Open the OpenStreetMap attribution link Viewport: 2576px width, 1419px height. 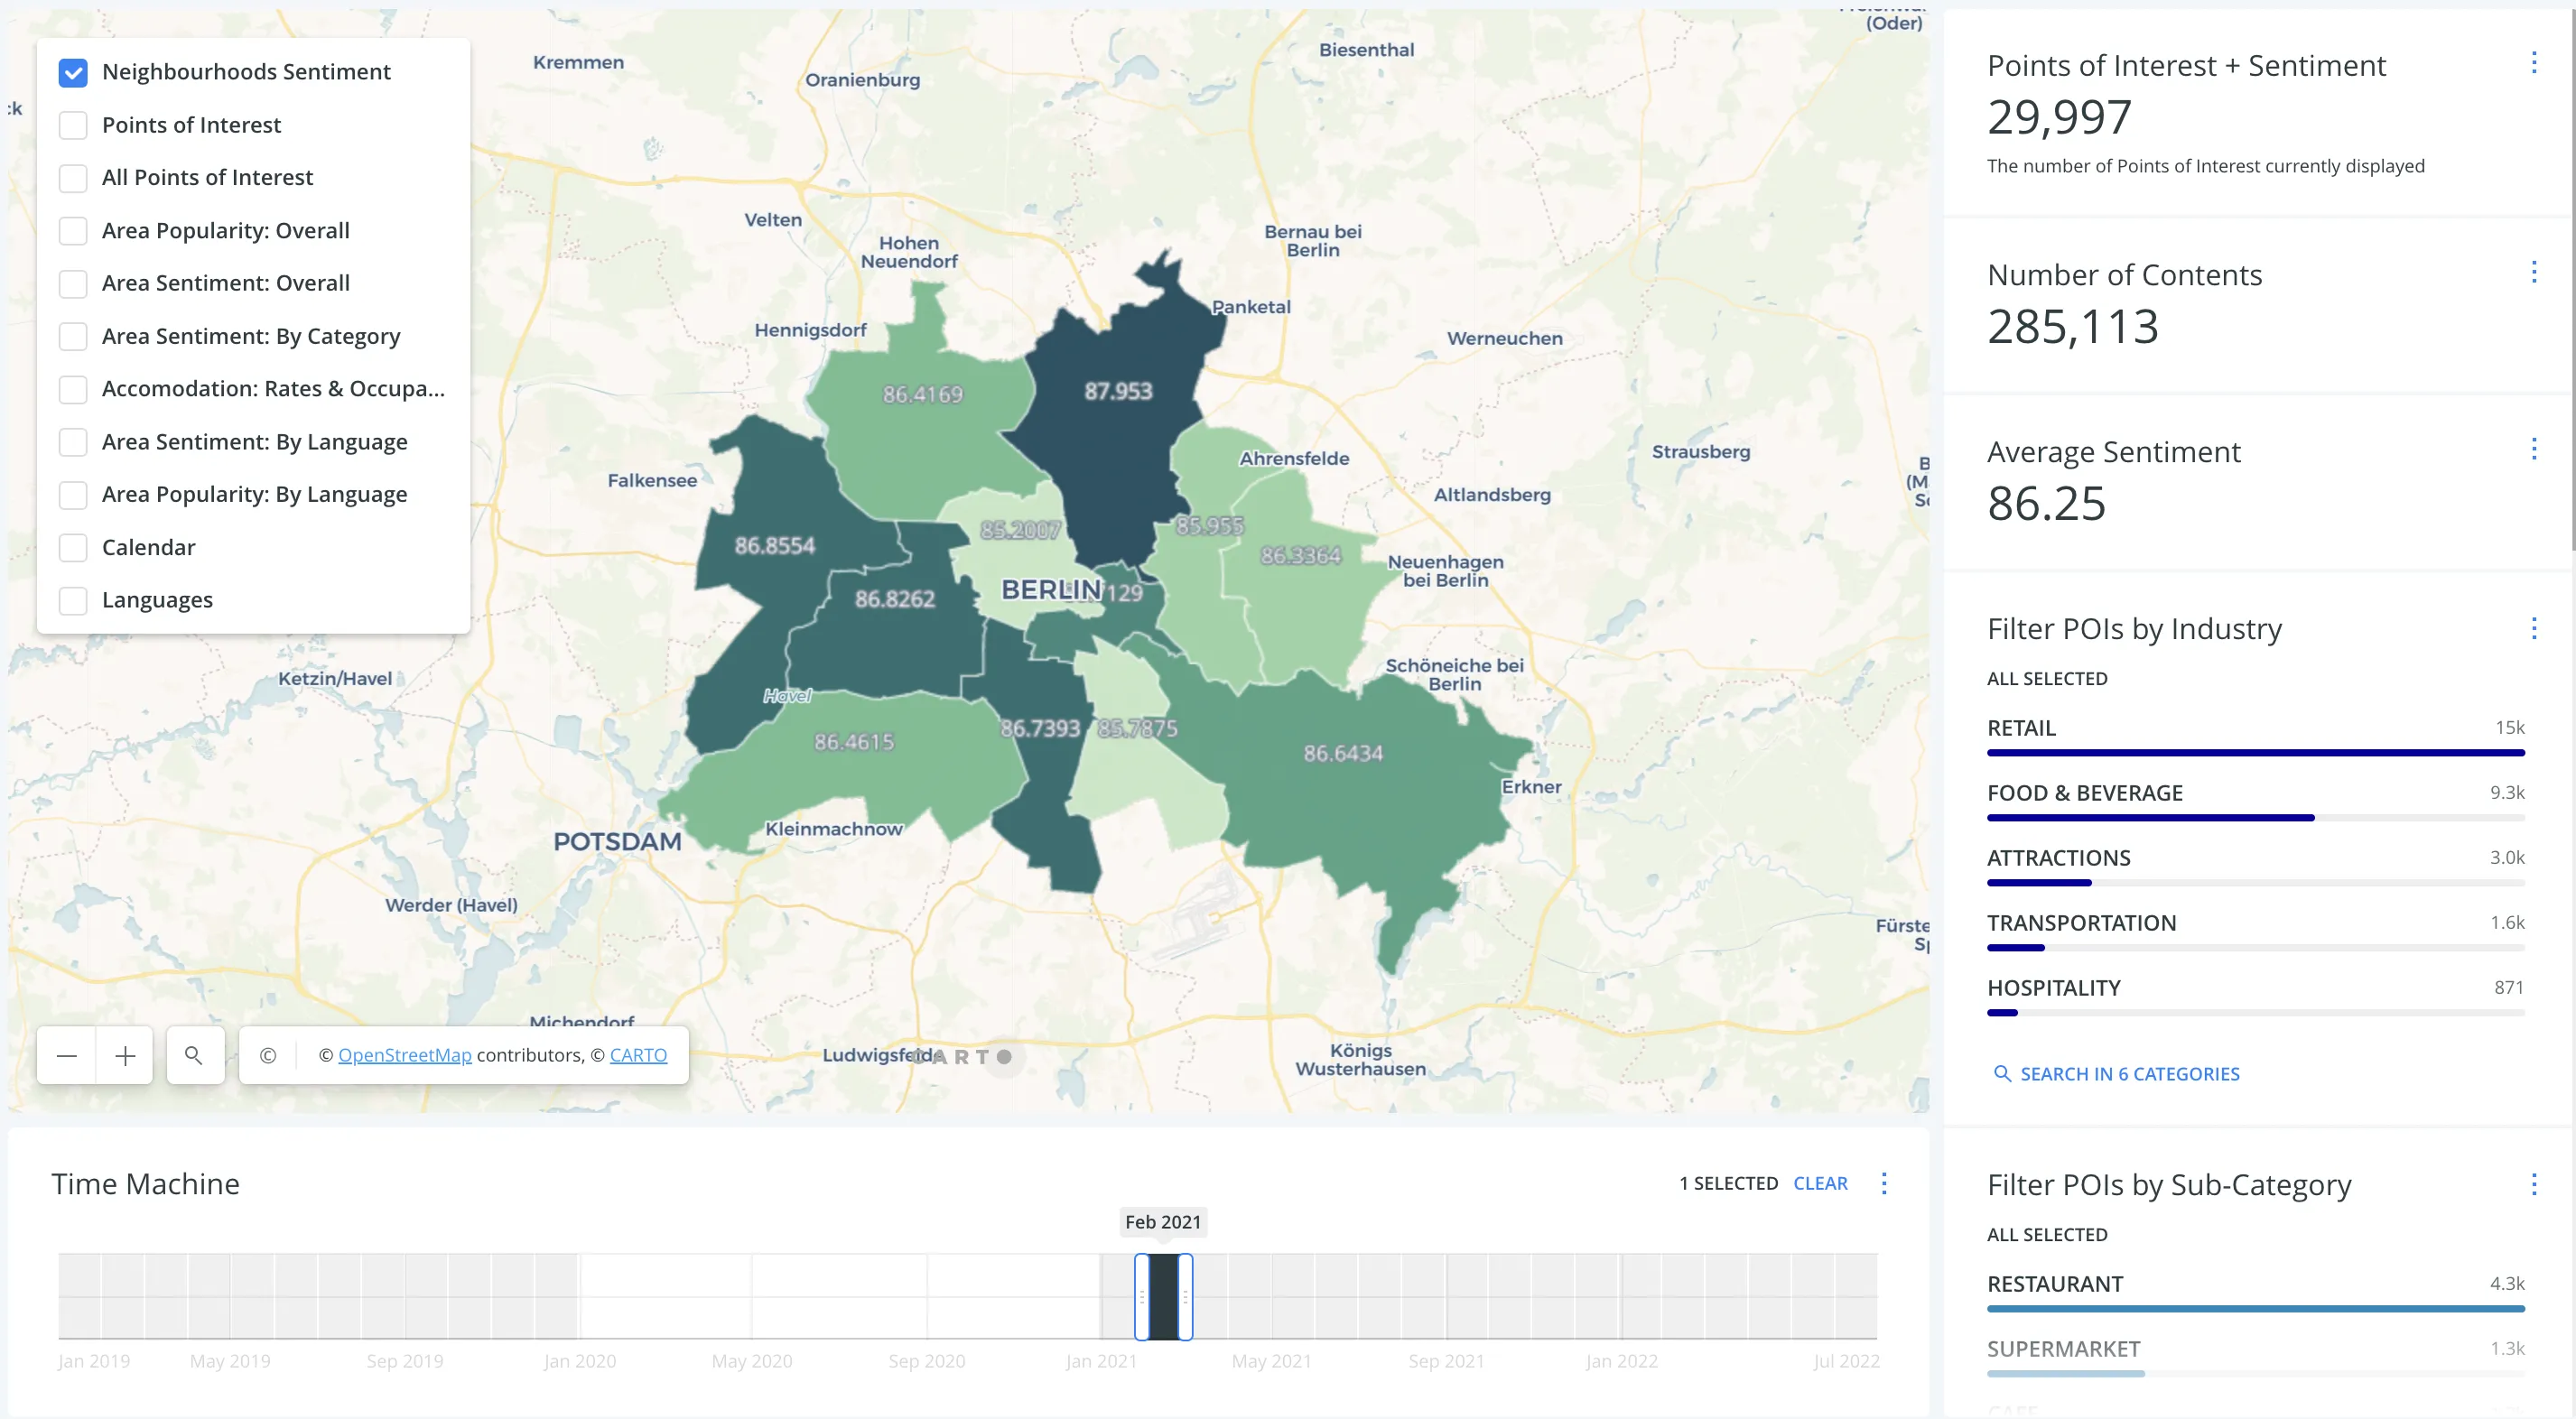[x=404, y=1056]
